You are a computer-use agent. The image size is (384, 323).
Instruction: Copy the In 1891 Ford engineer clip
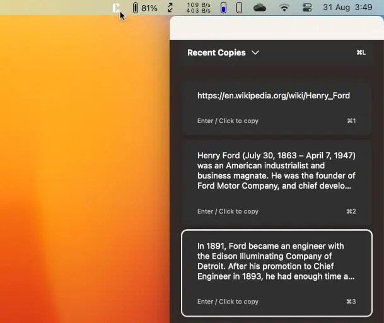point(277,273)
